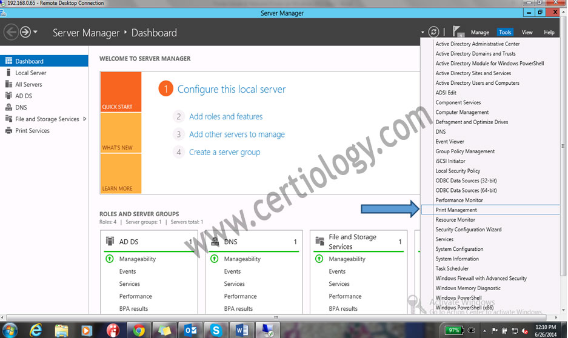Click Configure this local server link
568x338 pixels.
(231, 89)
